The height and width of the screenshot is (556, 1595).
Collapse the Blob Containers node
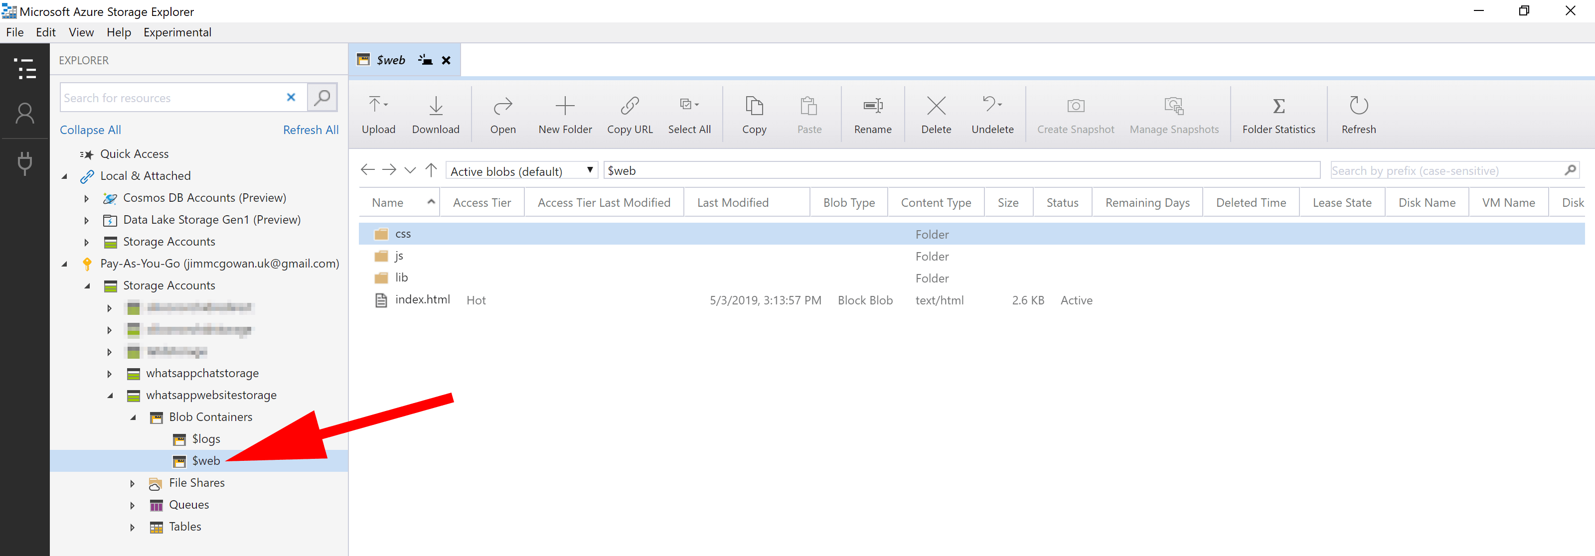(133, 418)
